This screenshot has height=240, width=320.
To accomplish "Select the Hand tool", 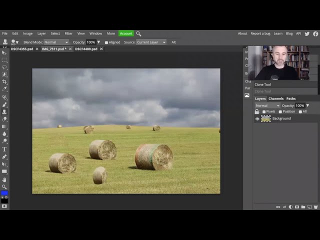I will point(4,180).
